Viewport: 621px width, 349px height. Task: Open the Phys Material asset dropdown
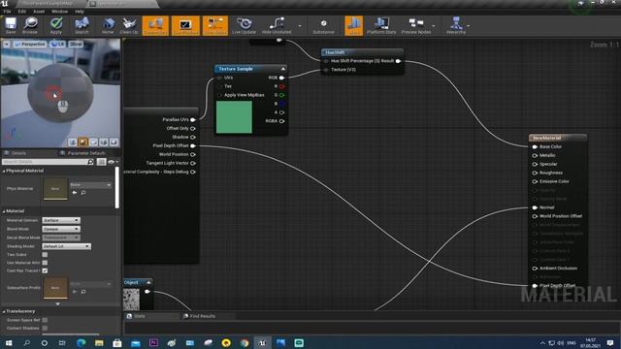[x=90, y=185]
